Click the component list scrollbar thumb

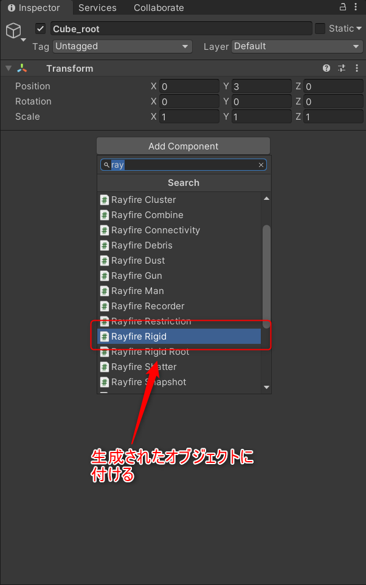pyautogui.click(x=266, y=276)
